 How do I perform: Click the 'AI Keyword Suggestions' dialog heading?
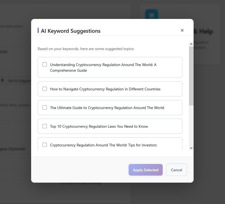[x=71, y=31]
